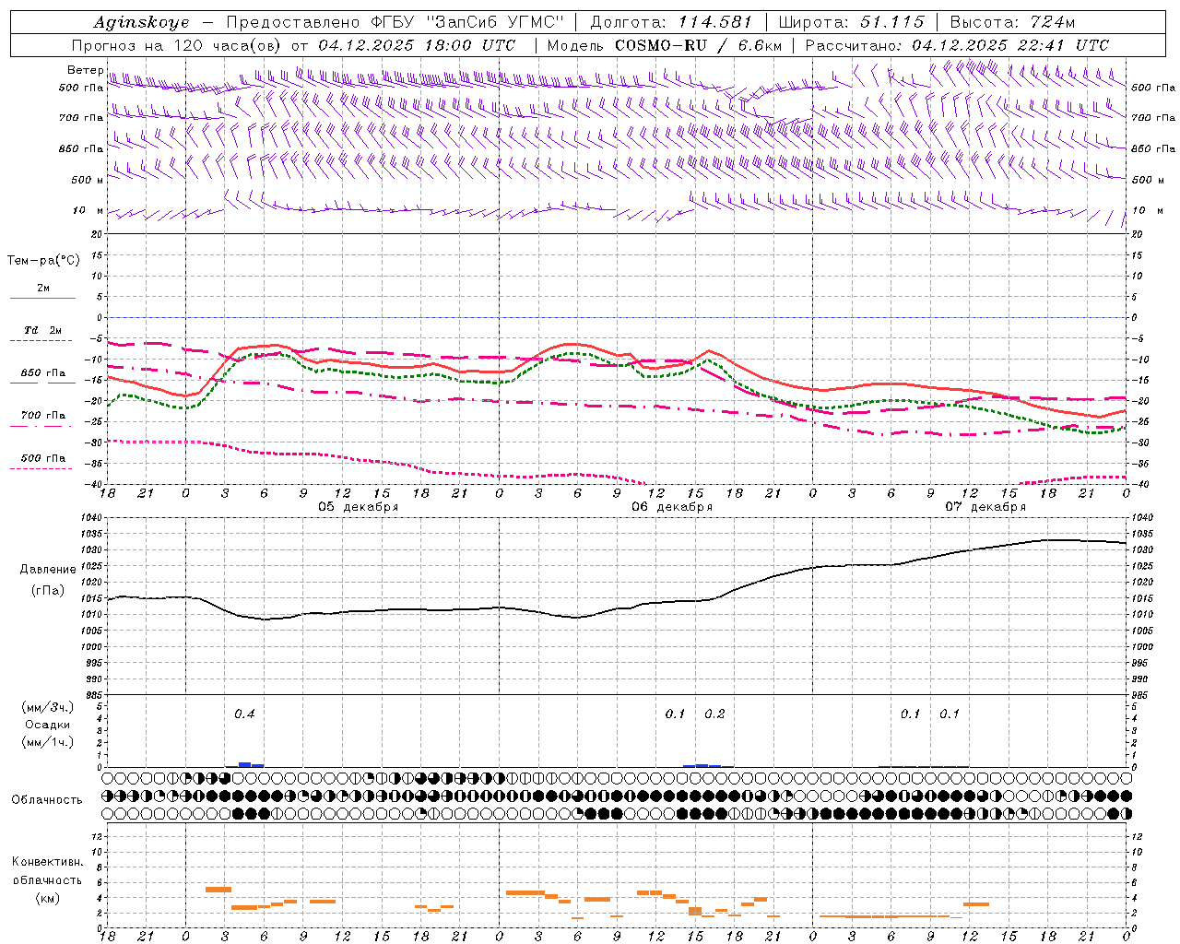
Task: Click the "(мм/1ч.)" precipitation unit label
Action: pyautogui.click(x=48, y=742)
